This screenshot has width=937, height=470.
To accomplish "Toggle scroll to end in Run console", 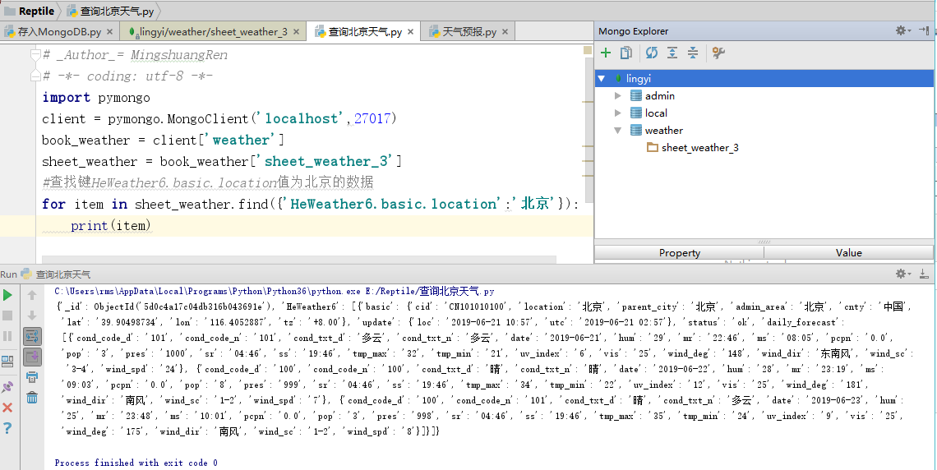I will point(32,357).
